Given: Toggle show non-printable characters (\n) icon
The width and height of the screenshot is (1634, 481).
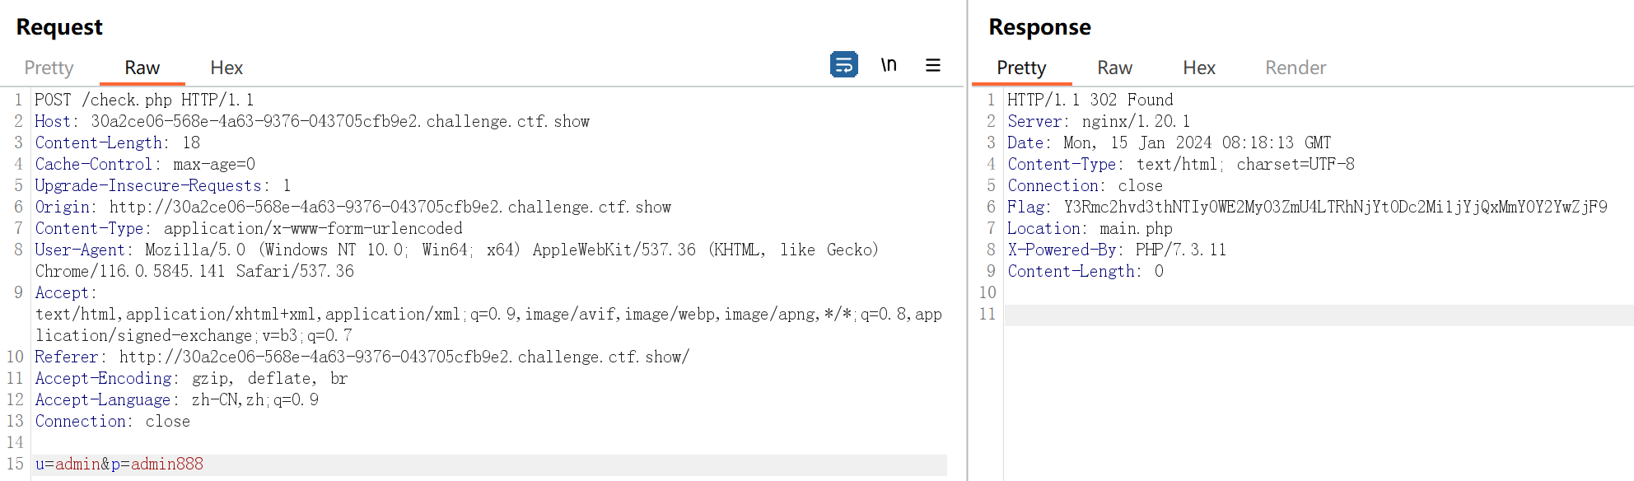Looking at the screenshot, I should (889, 64).
